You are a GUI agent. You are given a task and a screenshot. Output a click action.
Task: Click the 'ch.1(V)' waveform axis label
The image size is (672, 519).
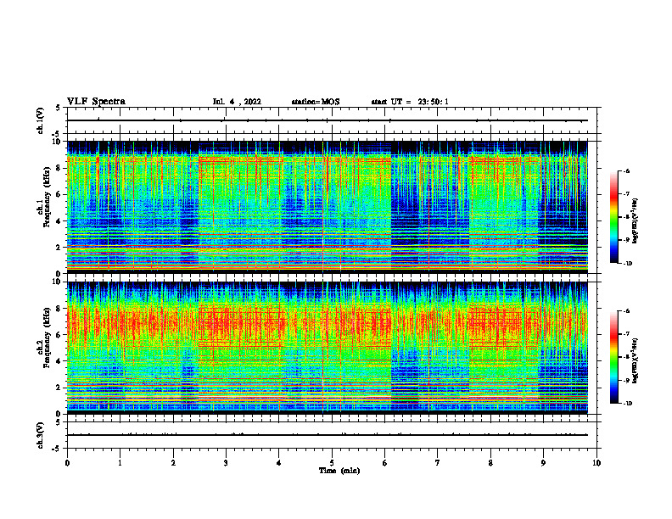tap(40, 120)
